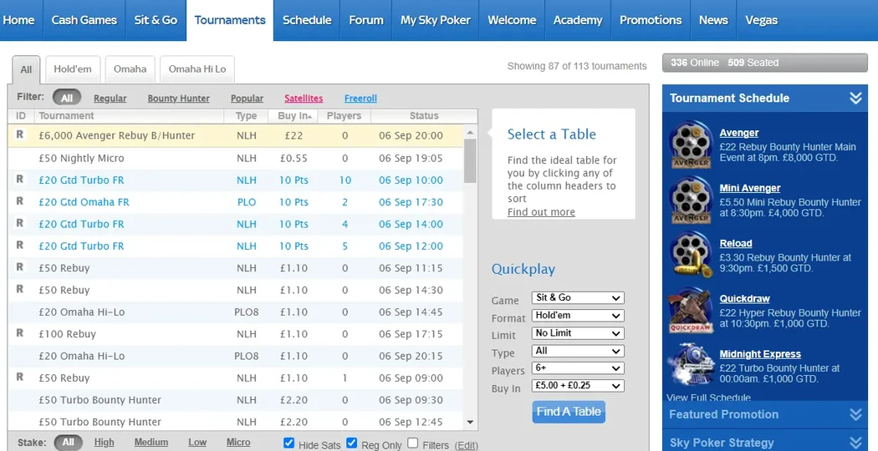878x451 pixels.
Task: Sort by the Buy In column header
Action: pyautogui.click(x=293, y=116)
